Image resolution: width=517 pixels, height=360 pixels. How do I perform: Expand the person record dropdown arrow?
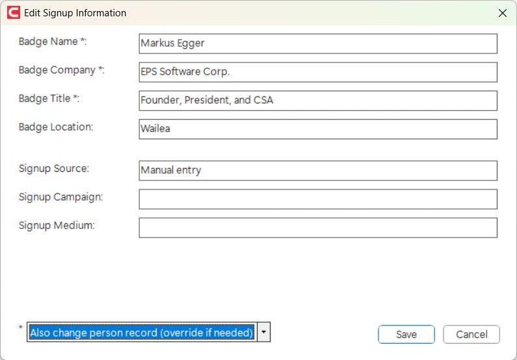pyautogui.click(x=263, y=332)
